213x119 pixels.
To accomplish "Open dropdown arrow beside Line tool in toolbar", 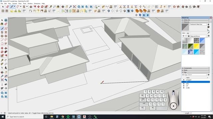I will 15,7.
